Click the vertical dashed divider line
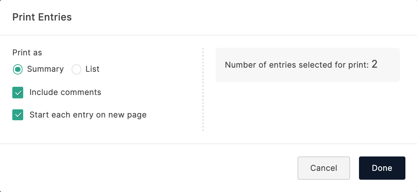Image resolution: width=417 pixels, height=192 pixels. point(203,90)
